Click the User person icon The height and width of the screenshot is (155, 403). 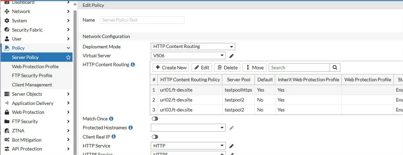coord(7,39)
